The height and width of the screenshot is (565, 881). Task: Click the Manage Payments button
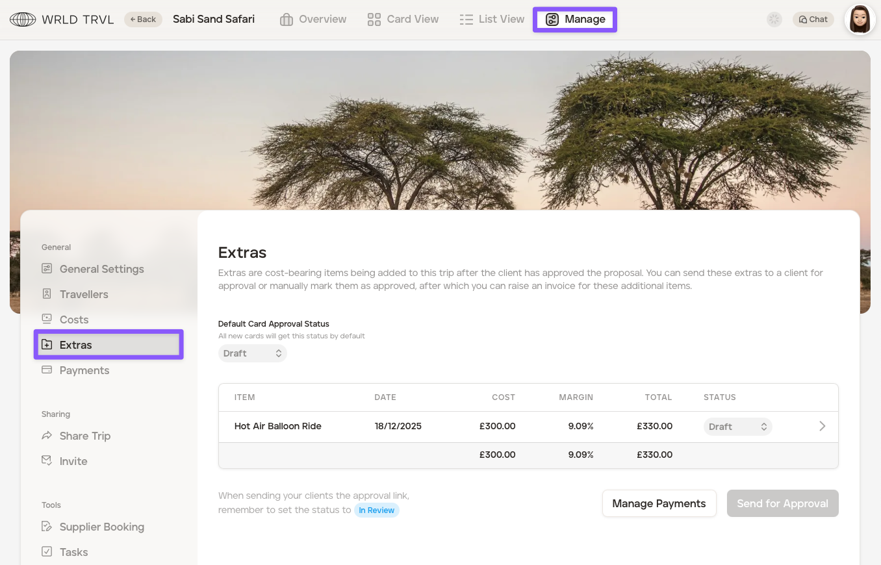pyautogui.click(x=659, y=503)
